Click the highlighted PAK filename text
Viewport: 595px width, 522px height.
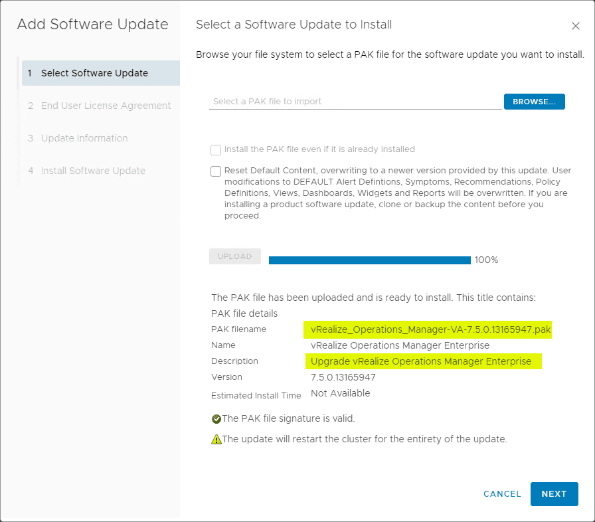430,329
